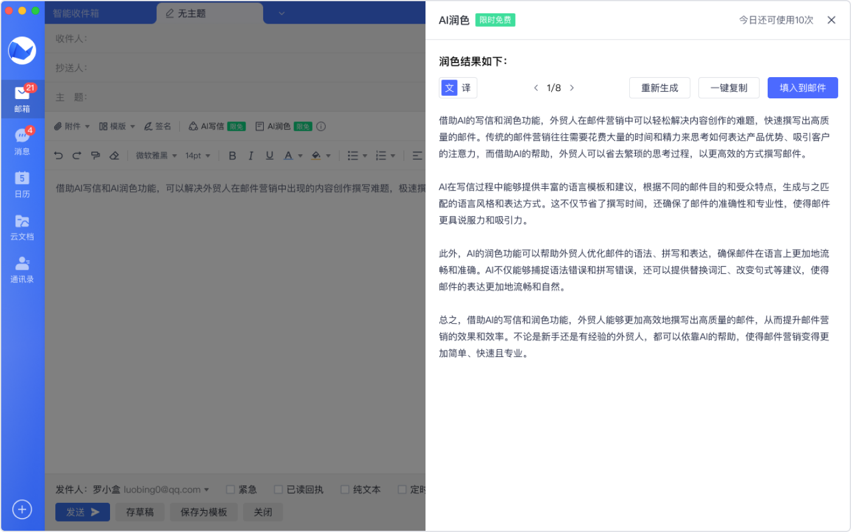Open Cloud Documents in sidebar
Viewport: 851px width, 532px height.
tap(22, 226)
